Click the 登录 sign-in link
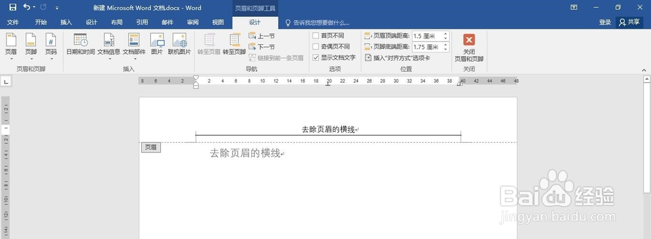This screenshot has width=651, height=239. coord(605,22)
